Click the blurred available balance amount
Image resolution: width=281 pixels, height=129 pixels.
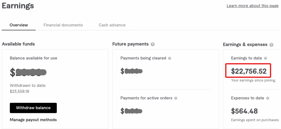(x=28, y=72)
